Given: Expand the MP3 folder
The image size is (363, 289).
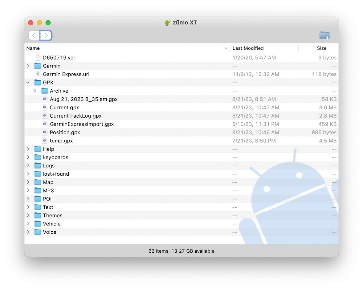Looking at the screenshot, I should pos(28,191).
